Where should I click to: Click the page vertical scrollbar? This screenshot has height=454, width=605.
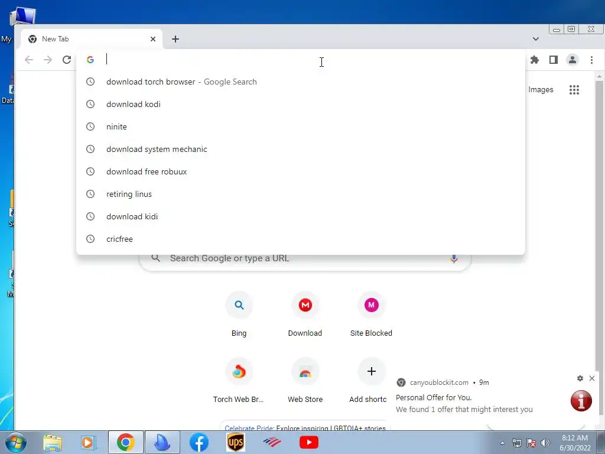(599, 247)
